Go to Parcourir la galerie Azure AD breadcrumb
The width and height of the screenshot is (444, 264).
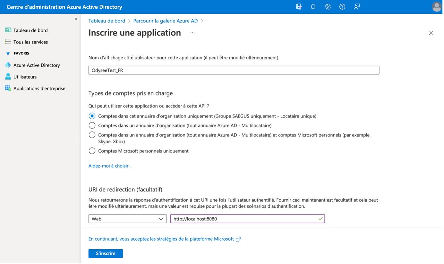point(166,21)
